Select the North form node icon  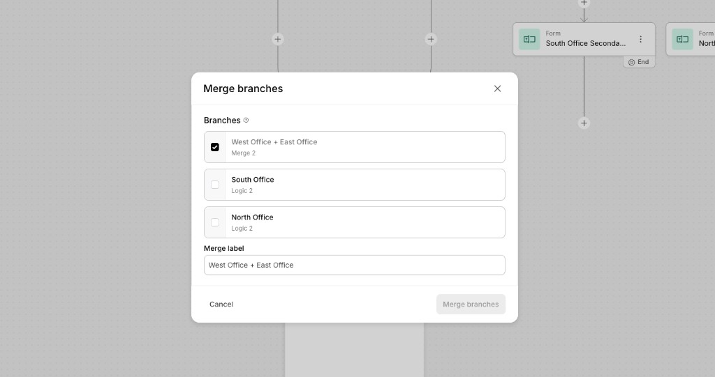pyautogui.click(x=683, y=39)
